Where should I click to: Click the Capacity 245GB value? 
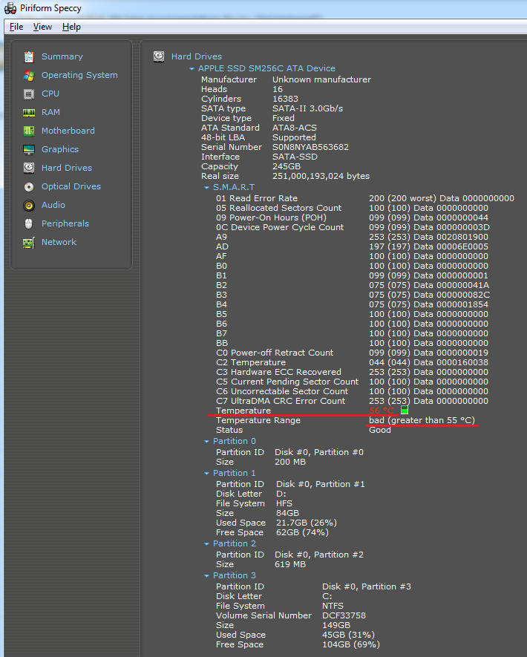(x=287, y=166)
